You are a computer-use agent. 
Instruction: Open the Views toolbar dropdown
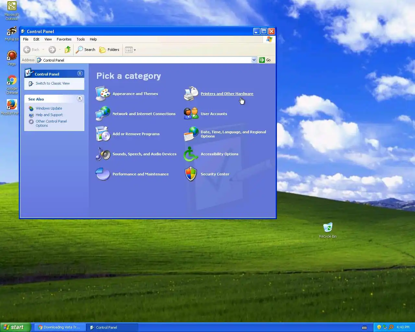tap(130, 50)
